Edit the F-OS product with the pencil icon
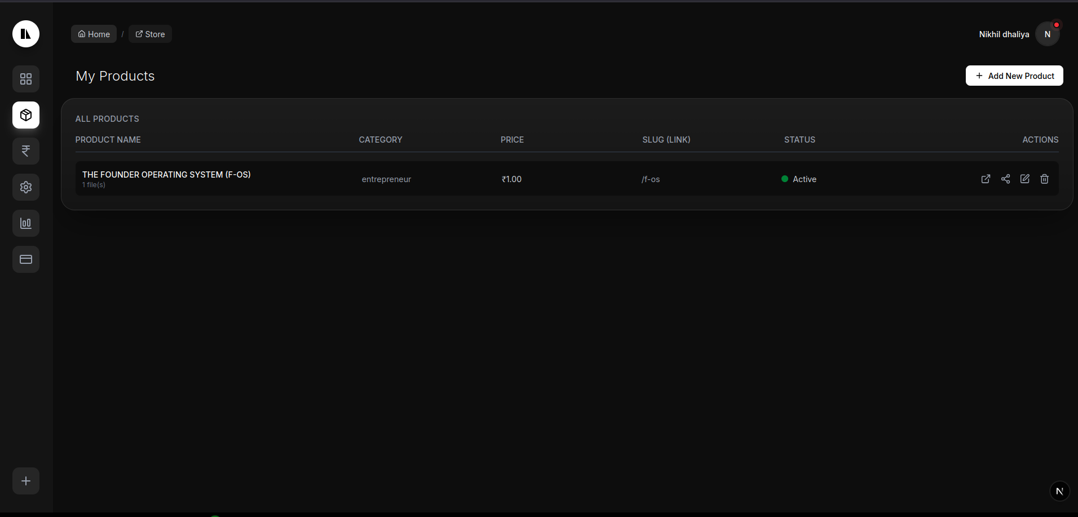1078x517 pixels. pyautogui.click(x=1025, y=179)
